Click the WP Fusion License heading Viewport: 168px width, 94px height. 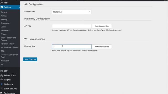[x=34, y=39]
